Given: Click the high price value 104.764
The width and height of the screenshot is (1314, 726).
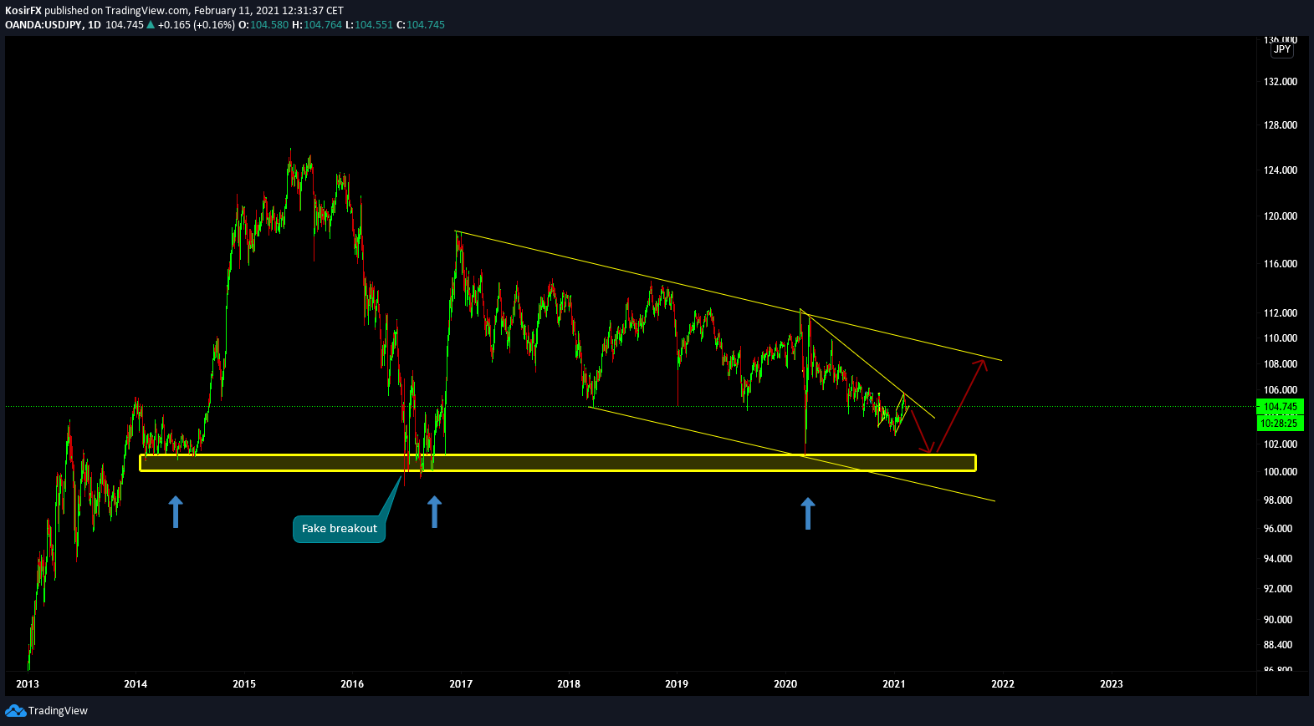Looking at the screenshot, I should 323,25.
